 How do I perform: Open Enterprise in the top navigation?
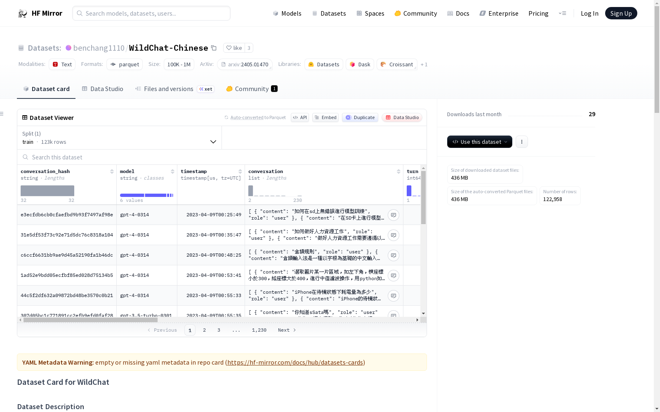(x=499, y=14)
